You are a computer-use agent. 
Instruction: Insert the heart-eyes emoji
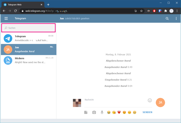(124, 112)
